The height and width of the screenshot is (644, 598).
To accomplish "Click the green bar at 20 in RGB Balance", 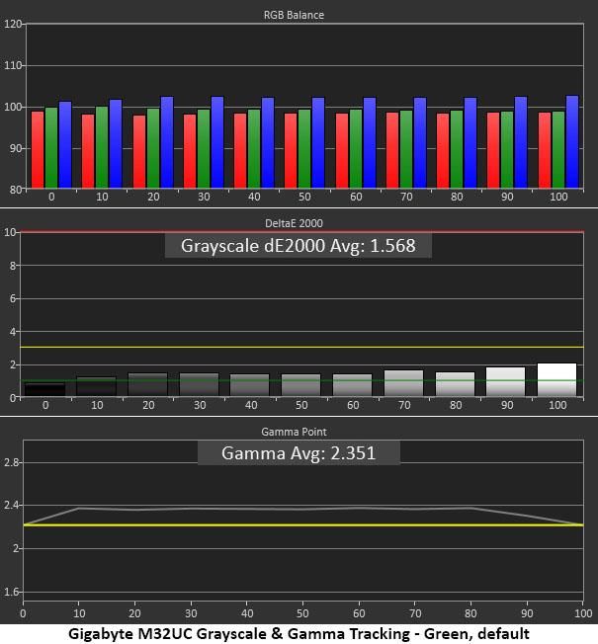I will pyautogui.click(x=153, y=149).
